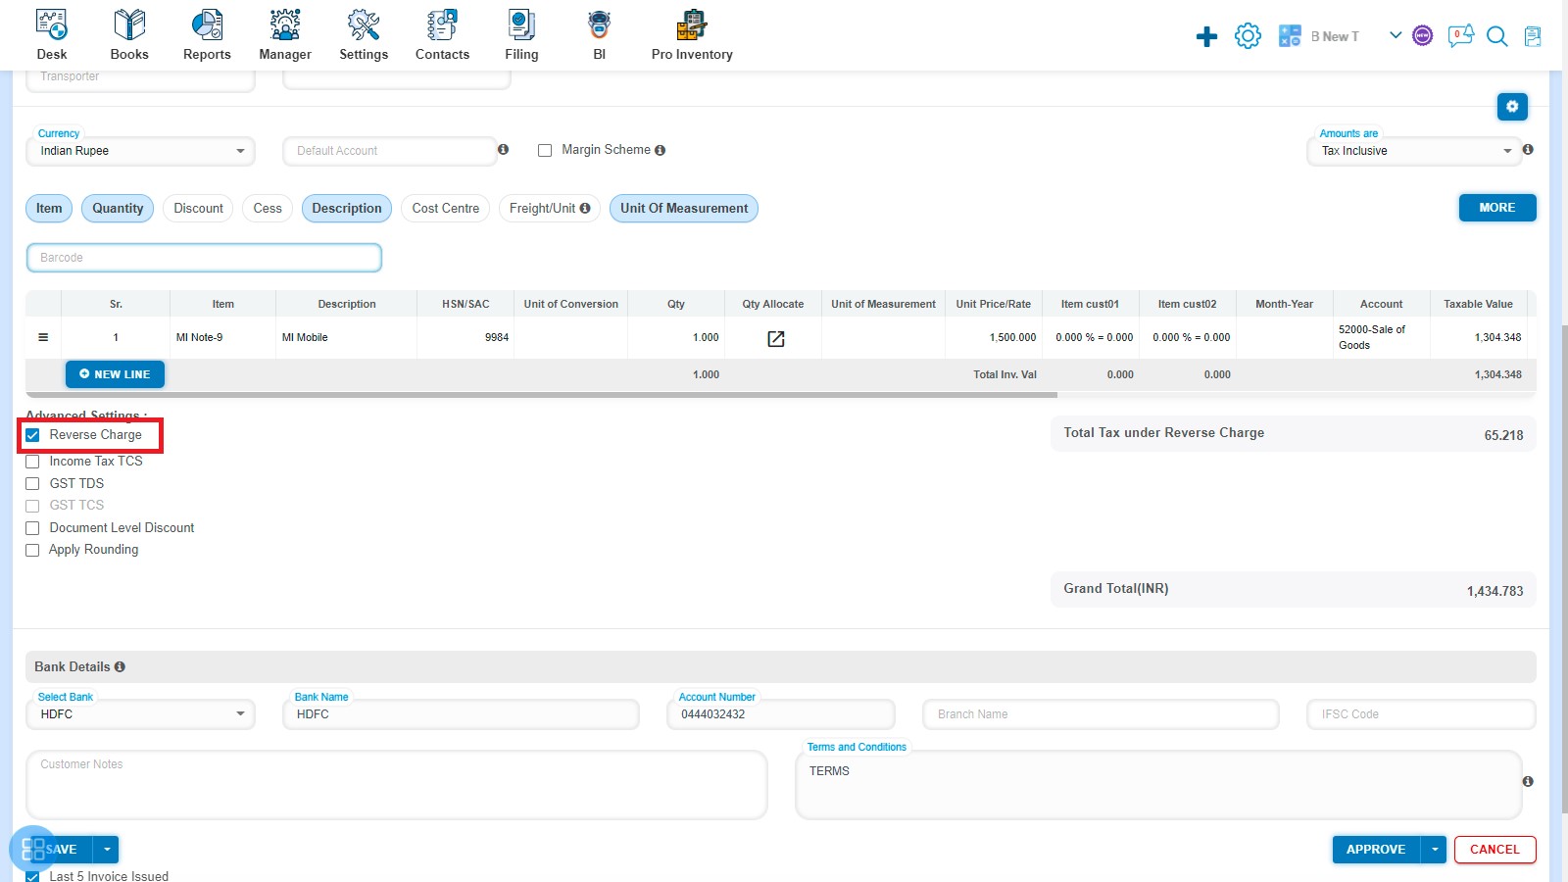
Task: Enable the Margin Scheme checkbox
Action: coord(545,150)
